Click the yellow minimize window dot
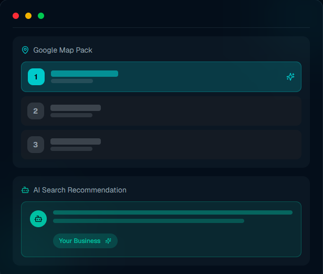 [x=28, y=16]
